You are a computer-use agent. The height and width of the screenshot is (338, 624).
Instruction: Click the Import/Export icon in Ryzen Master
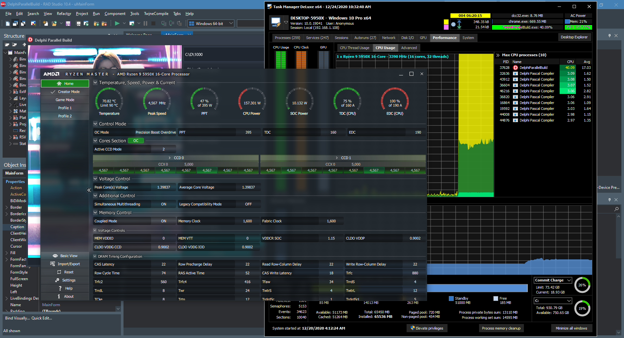click(53, 264)
